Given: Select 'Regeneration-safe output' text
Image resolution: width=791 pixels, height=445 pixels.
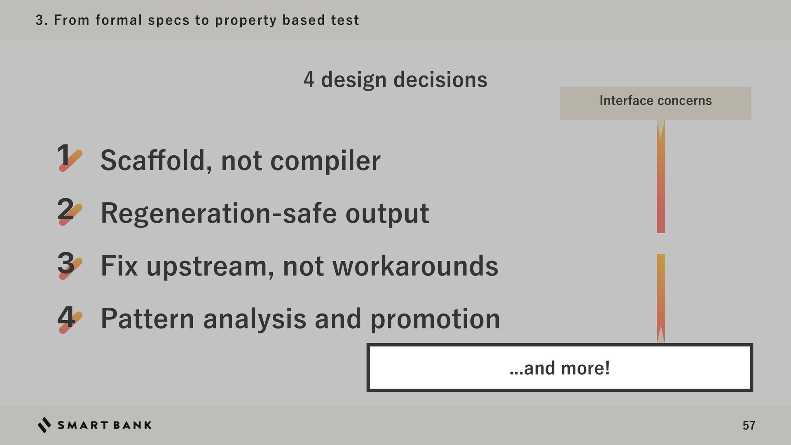Looking at the screenshot, I should point(265,213).
